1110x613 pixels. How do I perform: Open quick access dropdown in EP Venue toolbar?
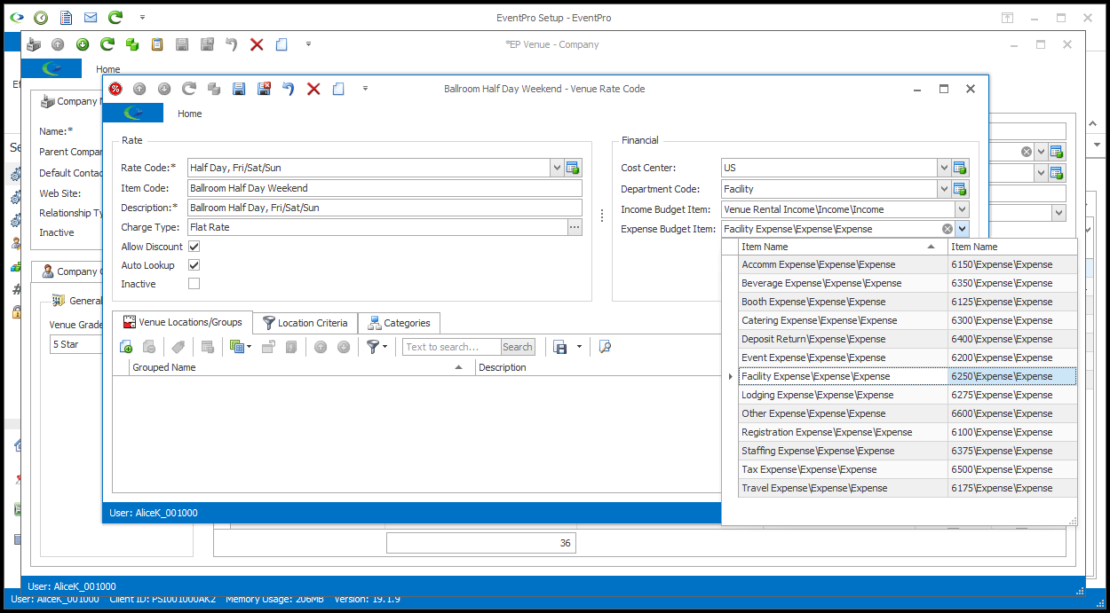pos(308,44)
